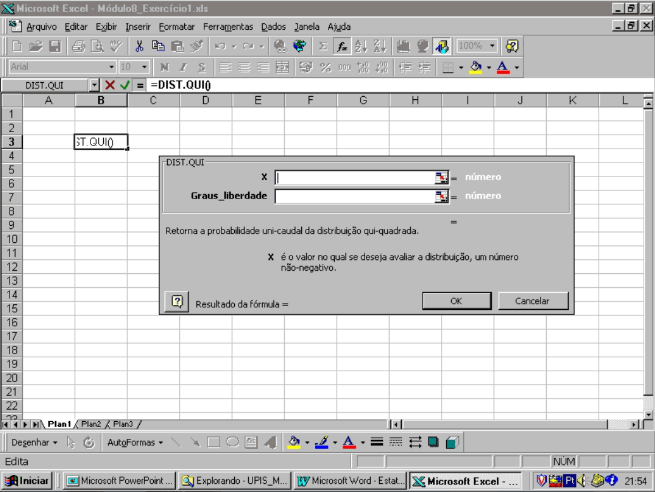This screenshot has width=655, height=492.
Task: Open the Ferramentas menu
Action: (x=228, y=27)
